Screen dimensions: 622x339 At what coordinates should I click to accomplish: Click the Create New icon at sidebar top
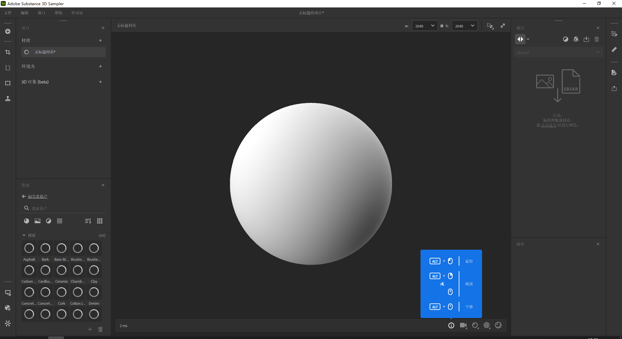tap(8, 31)
